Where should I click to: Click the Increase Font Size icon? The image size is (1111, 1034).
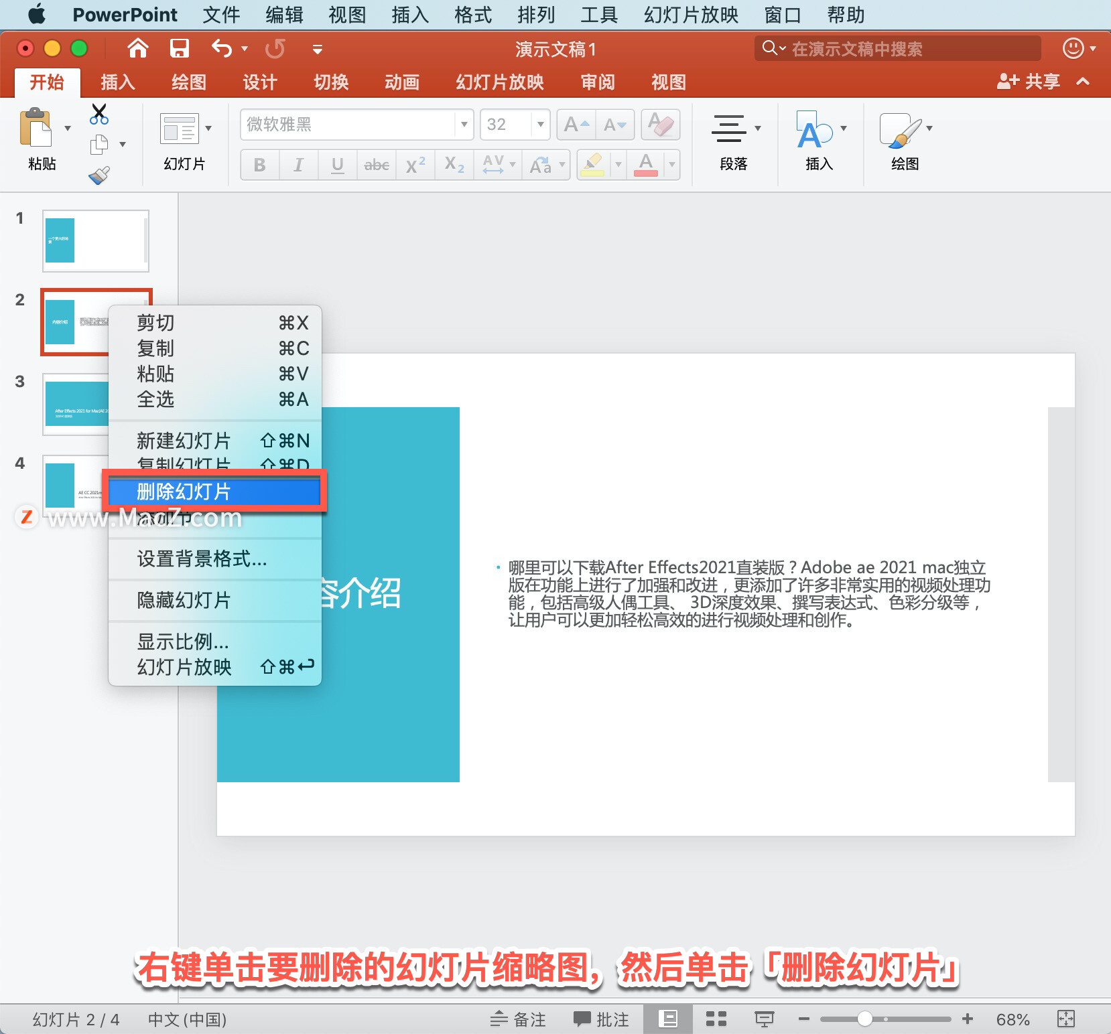tap(576, 125)
